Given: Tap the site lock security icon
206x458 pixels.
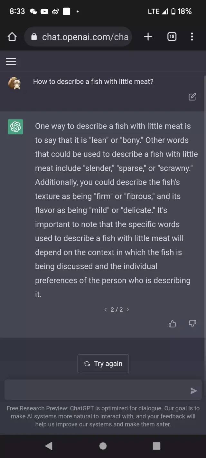Looking at the screenshot, I should [x=34, y=37].
